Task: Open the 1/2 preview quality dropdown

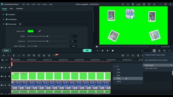Action: coord(145,51)
